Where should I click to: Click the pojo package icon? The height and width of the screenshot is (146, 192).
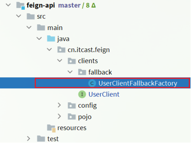[71, 117]
